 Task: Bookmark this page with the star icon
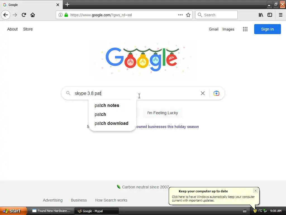[x=188, y=15]
